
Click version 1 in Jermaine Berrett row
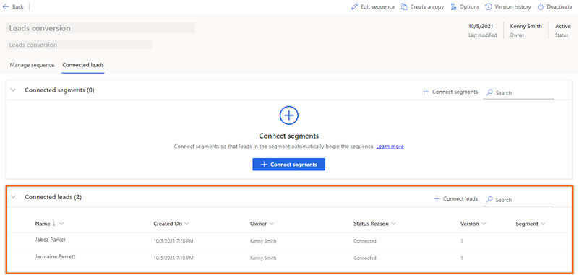462,258
